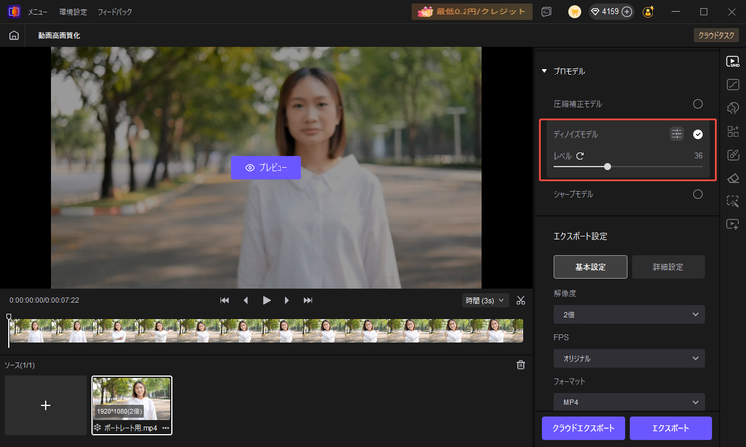Click the 4159 credits diamond icon
746x447 pixels.
[595, 11]
